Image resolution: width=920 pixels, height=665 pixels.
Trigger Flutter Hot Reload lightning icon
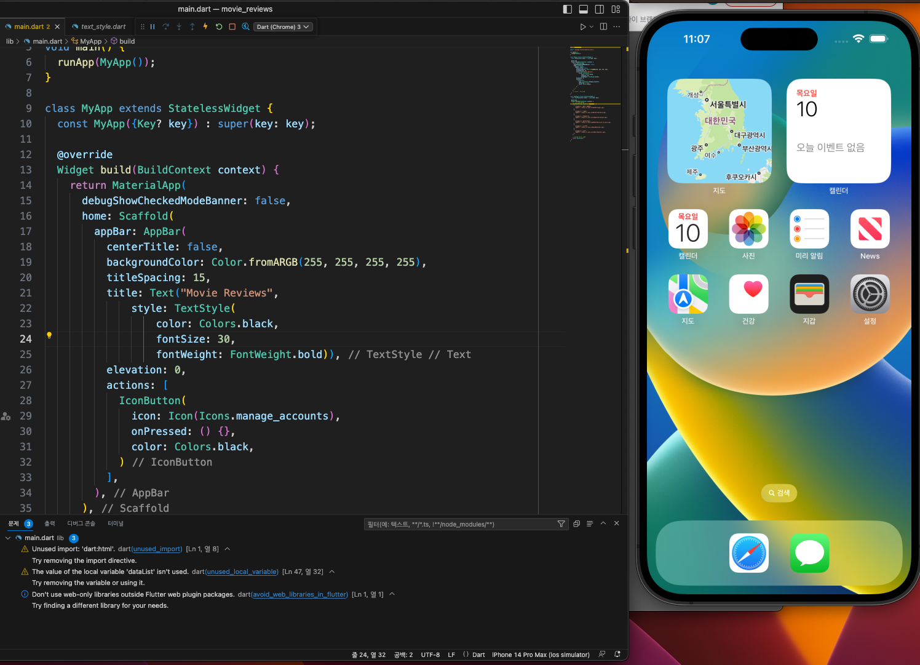click(x=205, y=26)
